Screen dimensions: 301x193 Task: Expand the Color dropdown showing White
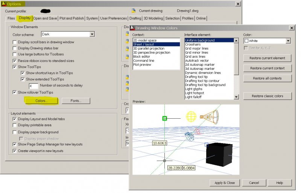[288, 41]
